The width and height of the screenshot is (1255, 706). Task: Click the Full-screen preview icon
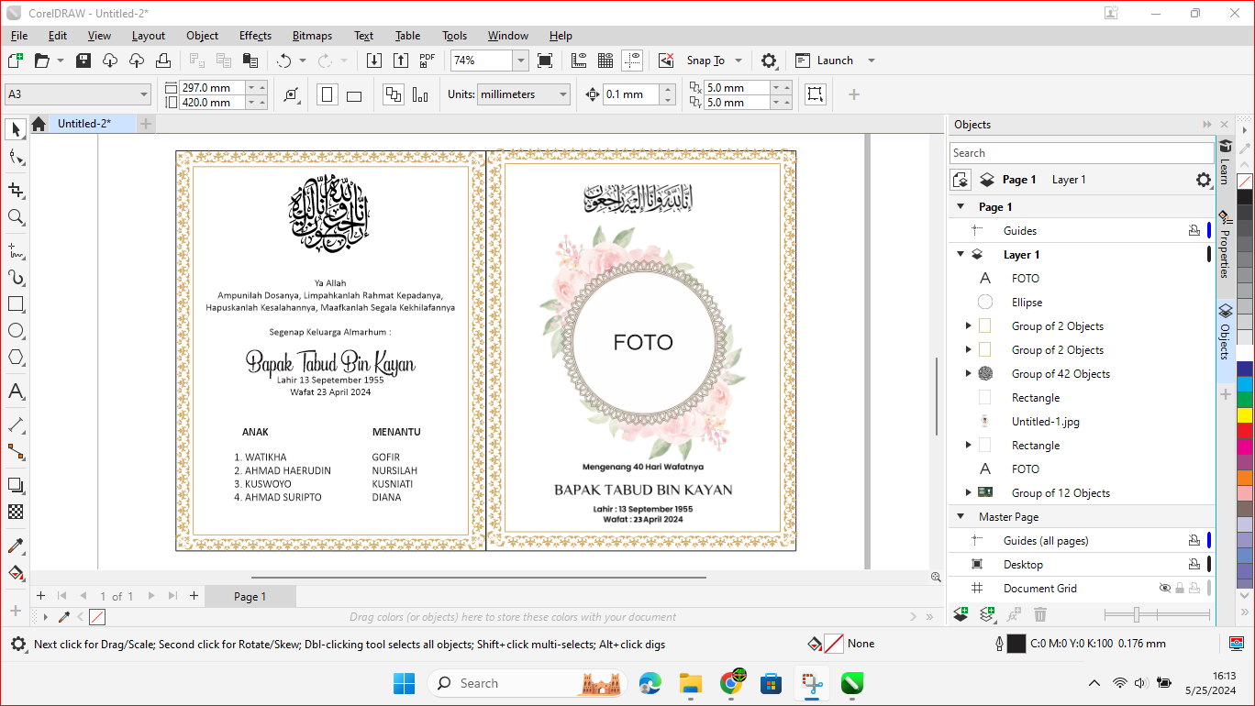click(x=545, y=61)
